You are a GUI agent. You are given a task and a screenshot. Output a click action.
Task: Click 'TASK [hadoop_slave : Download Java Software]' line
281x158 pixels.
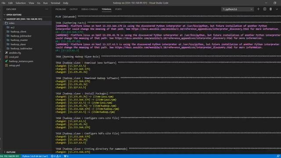(86, 63)
